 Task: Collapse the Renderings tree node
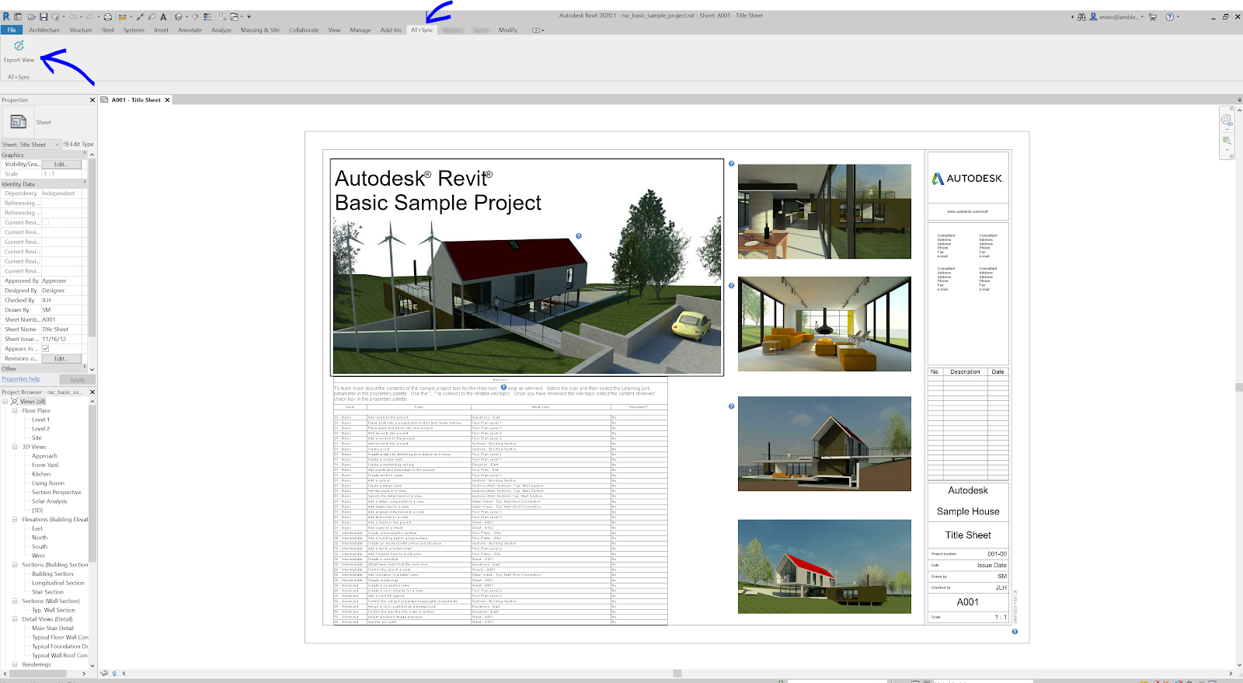(15, 664)
